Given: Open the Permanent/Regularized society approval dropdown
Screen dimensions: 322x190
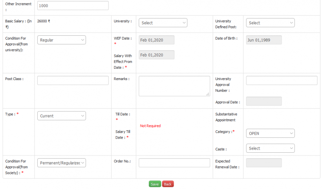Looking at the screenshot, I should [x=62, y=163].
